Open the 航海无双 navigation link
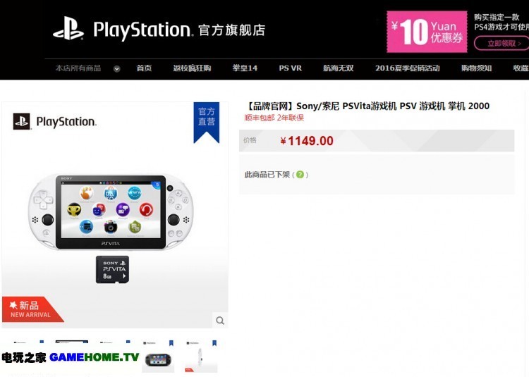Screen dimensions: 529x377 [339, 68]
